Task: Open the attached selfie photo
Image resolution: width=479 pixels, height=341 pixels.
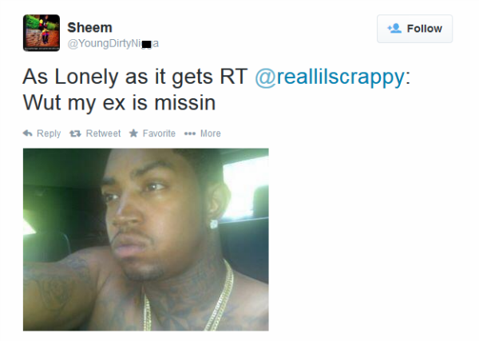Action: [146, 240]
